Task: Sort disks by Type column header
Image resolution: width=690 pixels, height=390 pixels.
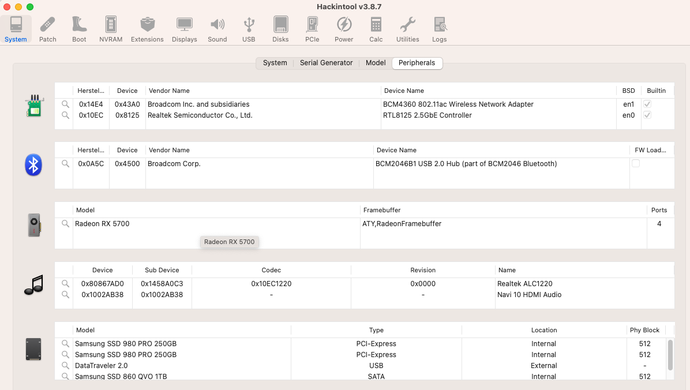Action: point(376,330)
